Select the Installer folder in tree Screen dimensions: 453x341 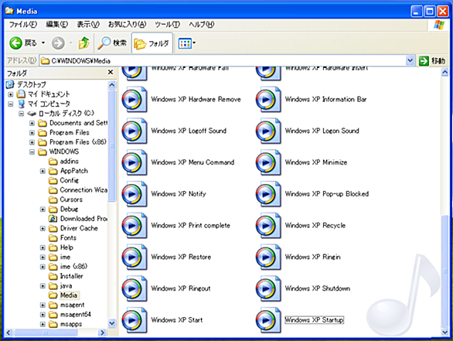[66, 276]
